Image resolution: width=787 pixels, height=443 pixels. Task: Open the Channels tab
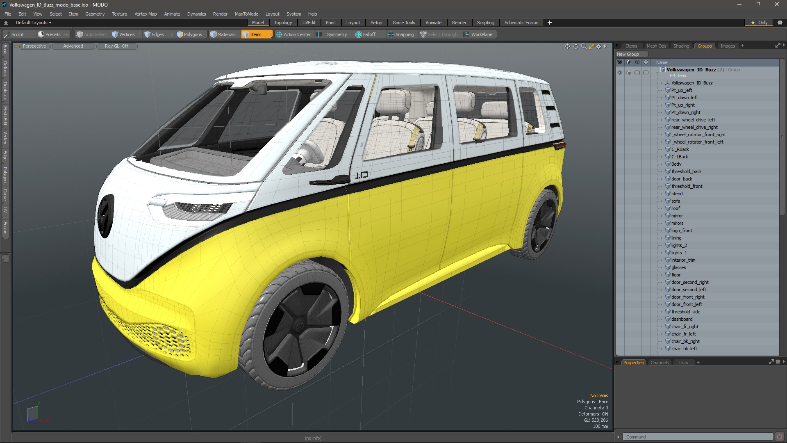pyautogui.click(x=659, y=363)
